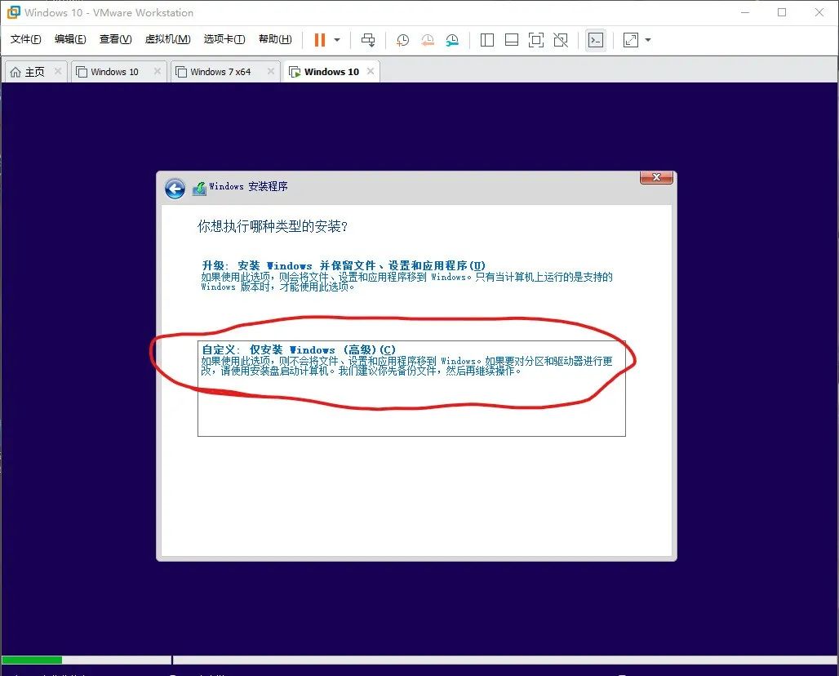Click the thumbnail bar toggle icon
Screen dimensions: 839x676
(x=511, y=39)
